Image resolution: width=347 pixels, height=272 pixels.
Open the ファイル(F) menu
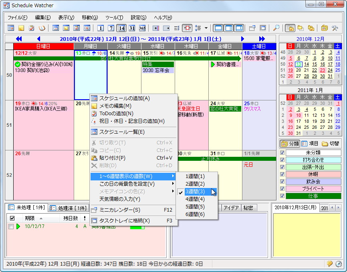(x=18, y=18)
